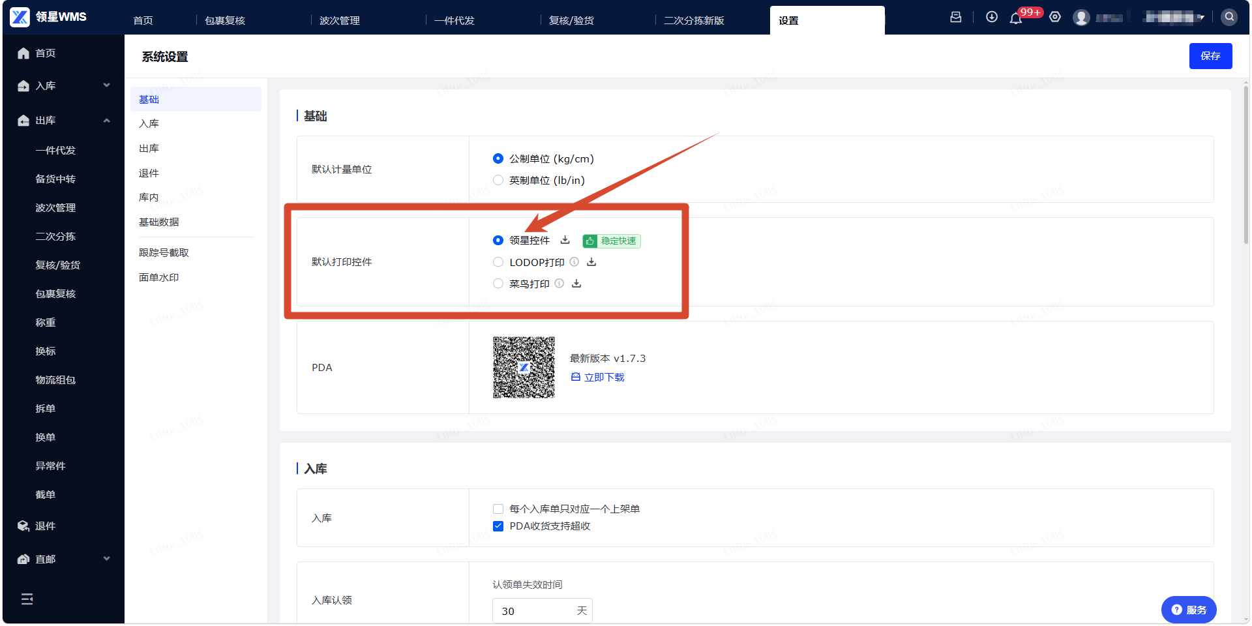Switch to the 一件代发 top tab

tap(455, 21)
